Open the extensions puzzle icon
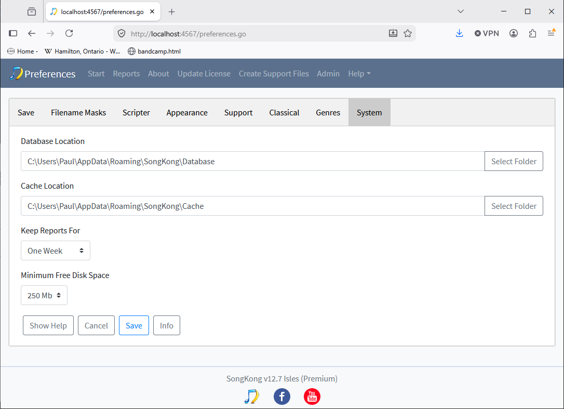This screenshot has width=564, height=409. point(533,33)
